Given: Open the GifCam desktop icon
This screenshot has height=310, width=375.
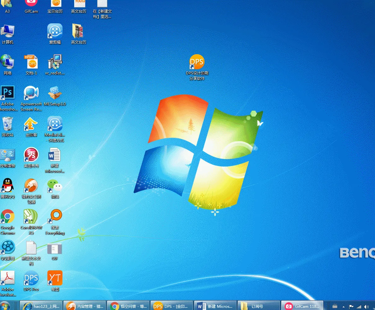Looking at the screenshot, I should tap(31, 7).
